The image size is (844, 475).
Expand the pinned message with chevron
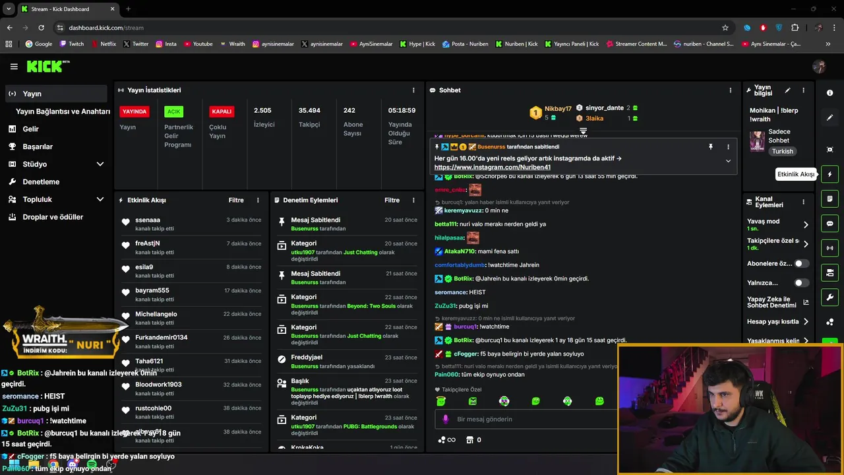(728, 161)
